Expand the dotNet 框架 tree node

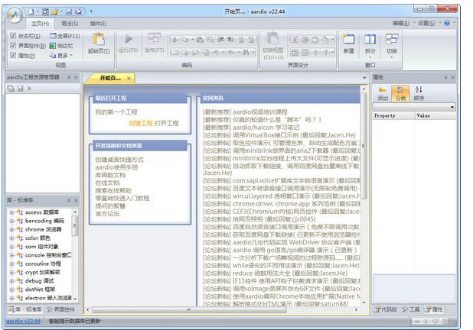[x=11, y=290]
